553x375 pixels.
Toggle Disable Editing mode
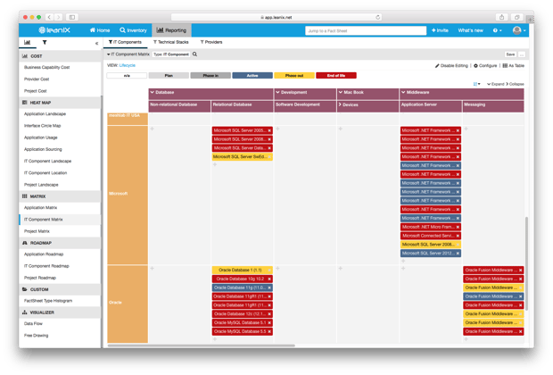pyautogui.click(x=451, y=66)
